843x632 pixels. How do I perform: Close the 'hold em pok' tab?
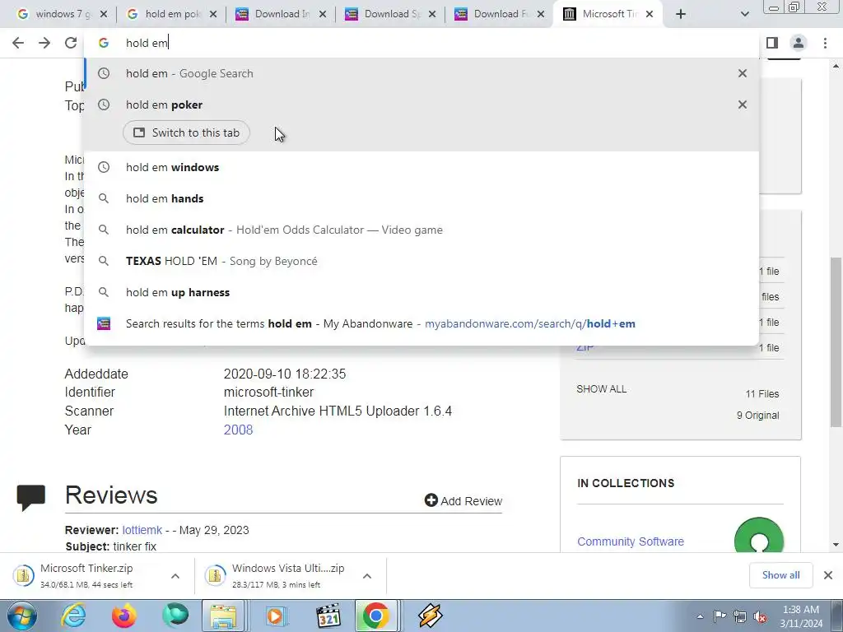coord(213,14)
